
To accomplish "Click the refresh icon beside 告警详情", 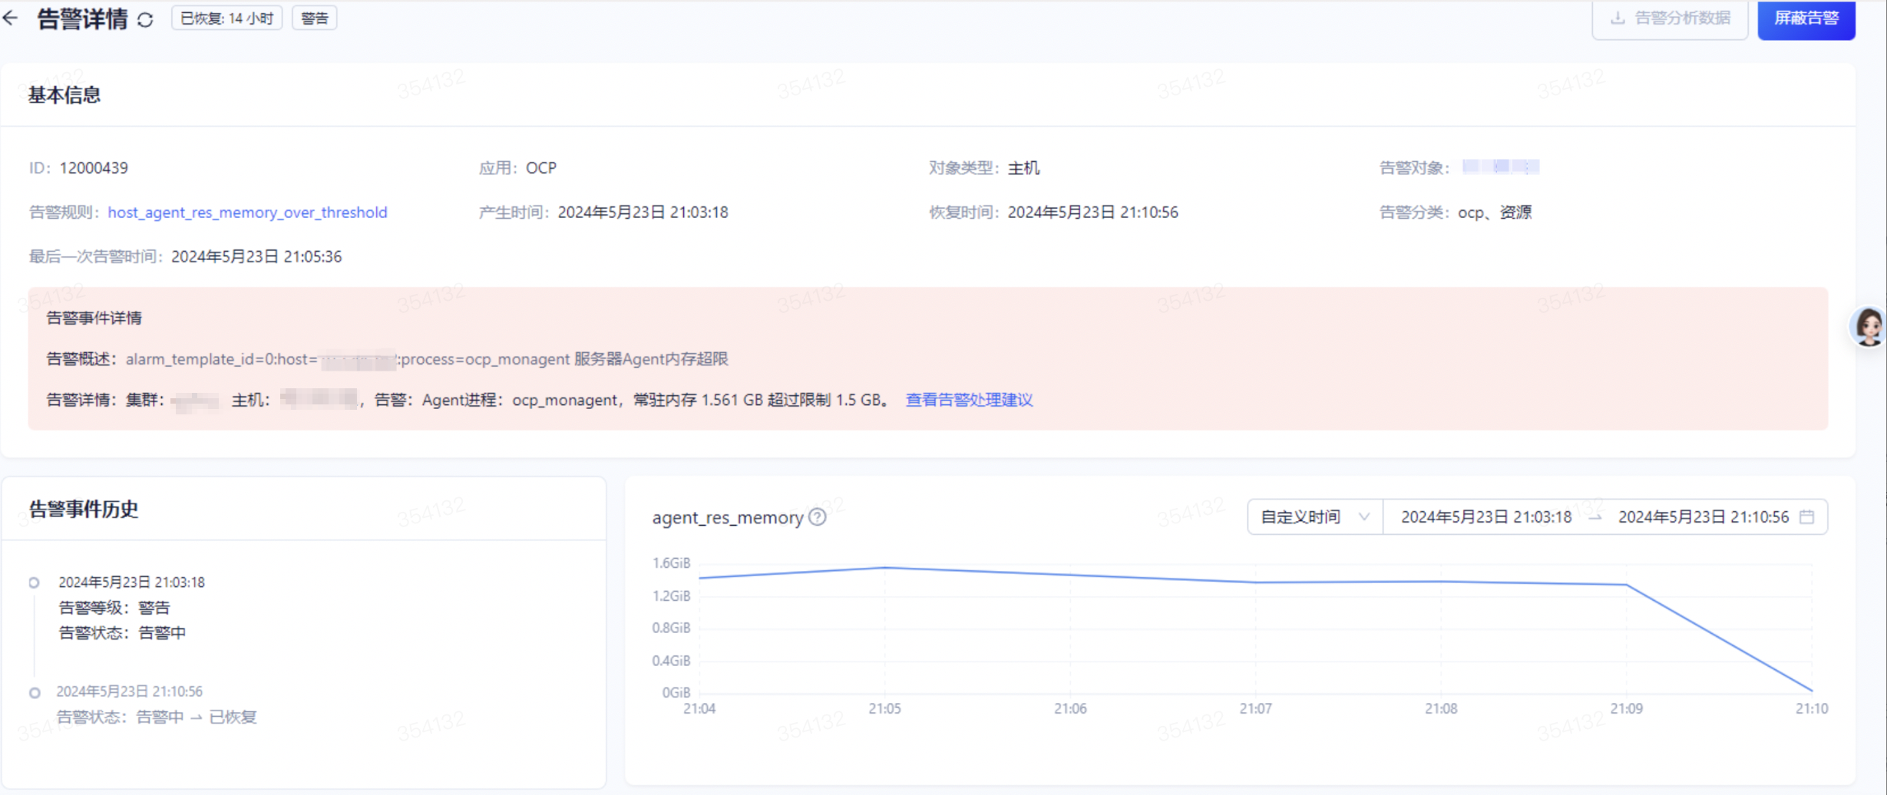I will point(146,20).
